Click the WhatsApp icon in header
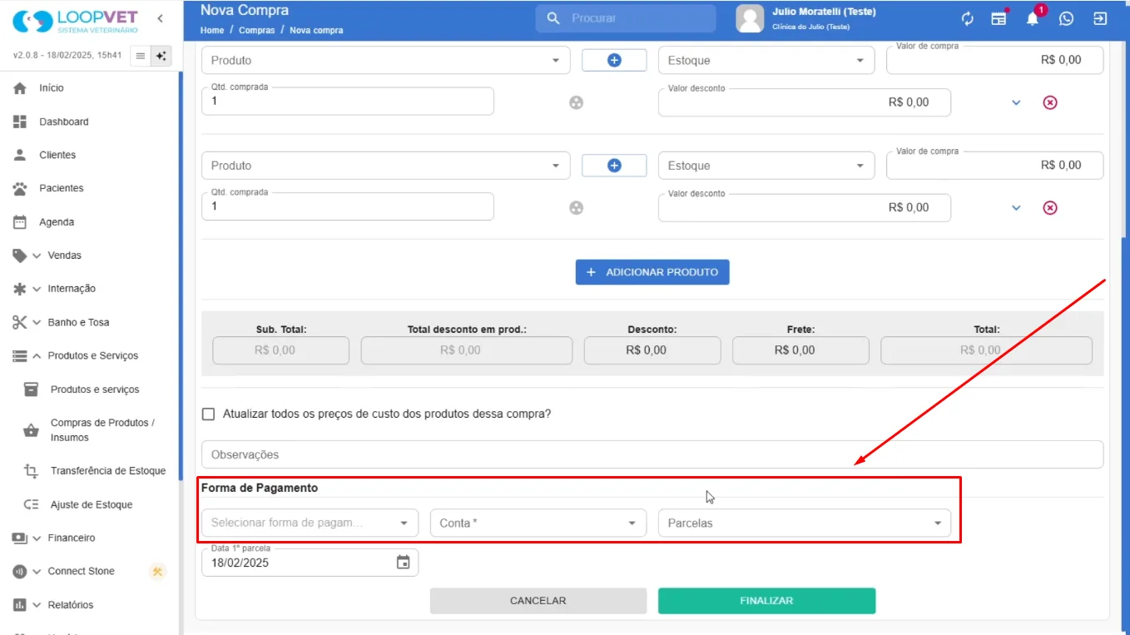 coord(1066,18)
